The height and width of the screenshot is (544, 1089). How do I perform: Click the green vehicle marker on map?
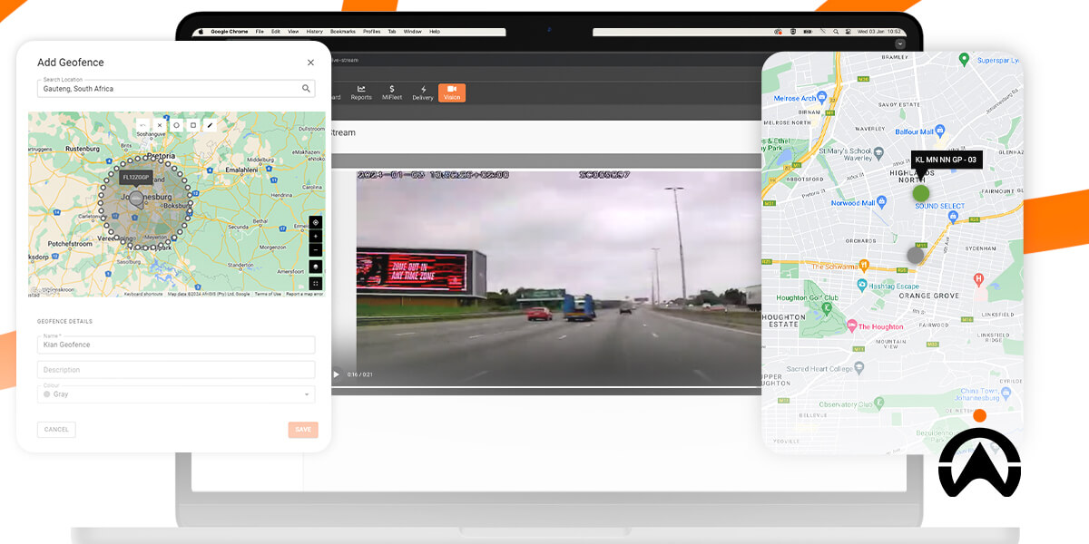pos(921,193)
